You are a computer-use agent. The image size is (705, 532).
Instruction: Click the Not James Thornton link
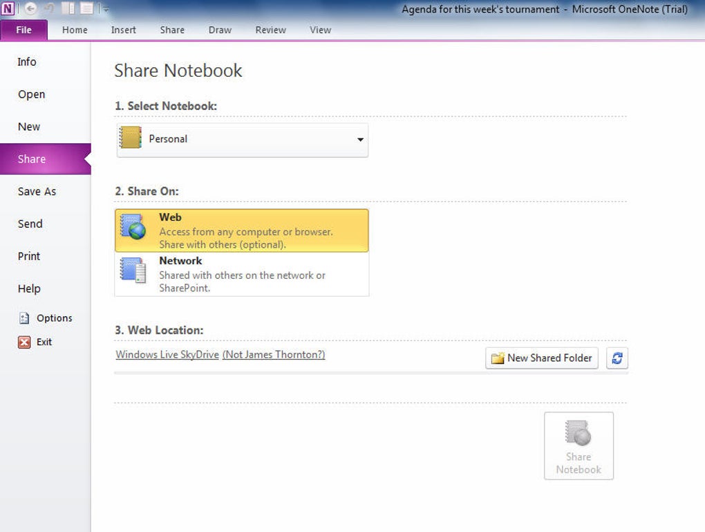274,355
